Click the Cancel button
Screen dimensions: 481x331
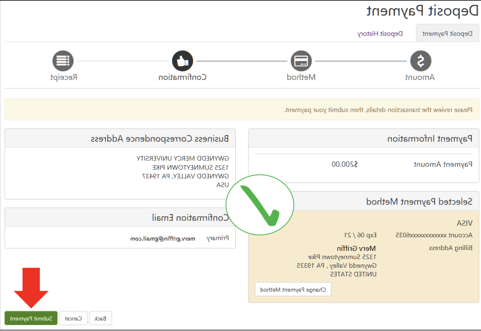coord(73,318)
